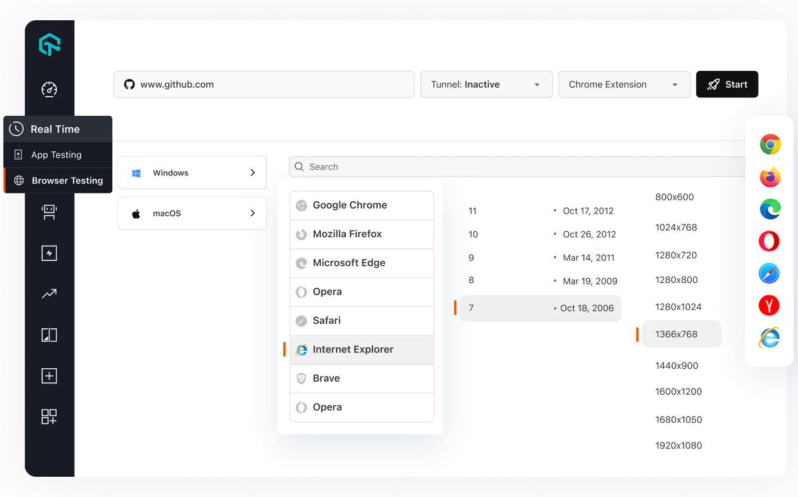The width and height of the screenshot is (798, 497).
Task: Expand the macOS versions list
Action: click(192, 213)
